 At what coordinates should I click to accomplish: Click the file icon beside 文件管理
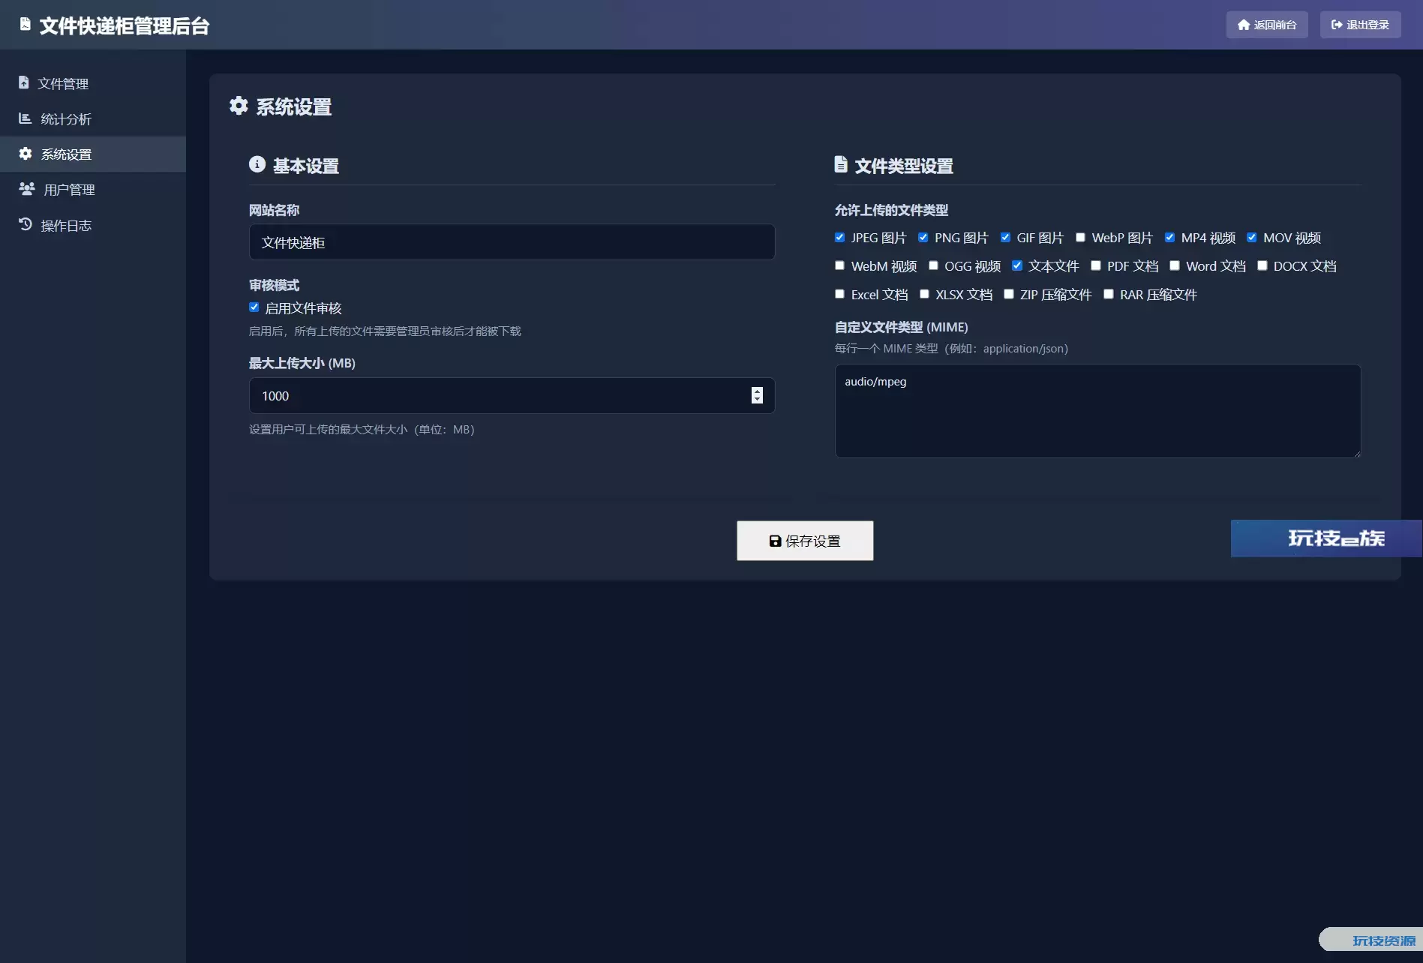24,82
